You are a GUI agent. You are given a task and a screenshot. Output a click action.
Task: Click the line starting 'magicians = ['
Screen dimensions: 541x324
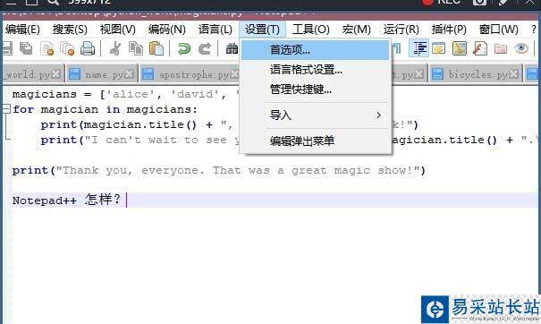click(124, 94)
